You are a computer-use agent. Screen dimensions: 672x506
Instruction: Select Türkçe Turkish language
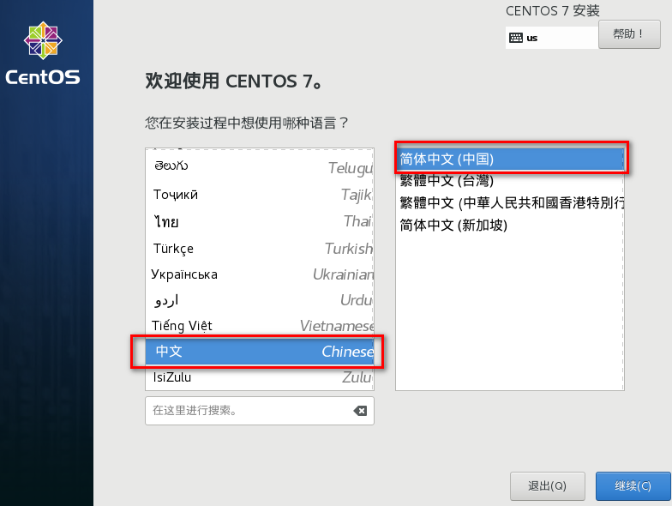[x=259, y=249]
